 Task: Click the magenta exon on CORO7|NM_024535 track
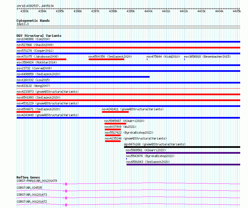point(66,191)
